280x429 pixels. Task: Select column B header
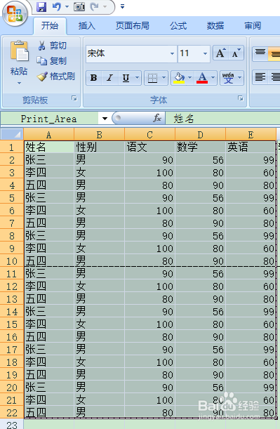(99, 135)
